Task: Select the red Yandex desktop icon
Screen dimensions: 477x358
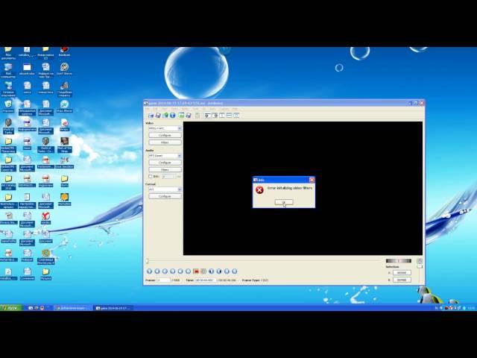Action: [x=45, y=218]
